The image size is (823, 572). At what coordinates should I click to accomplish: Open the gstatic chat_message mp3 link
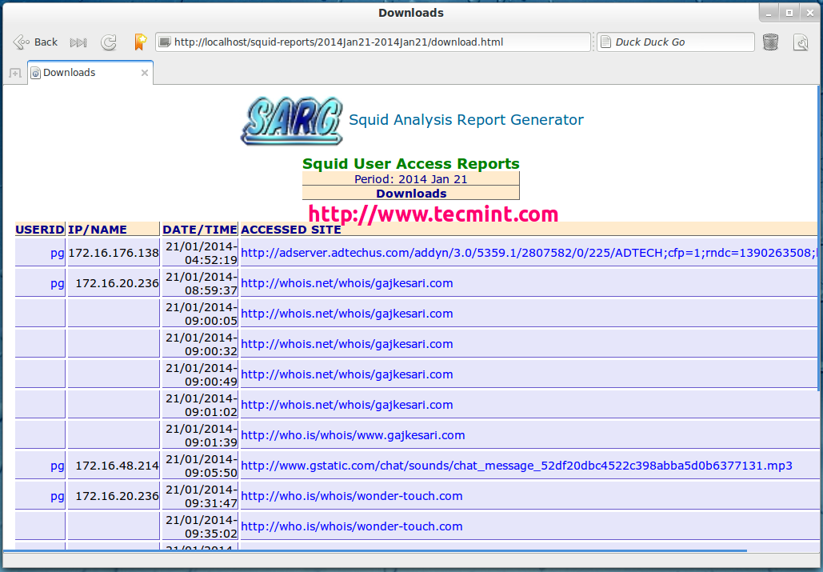(x=517, y=466)
